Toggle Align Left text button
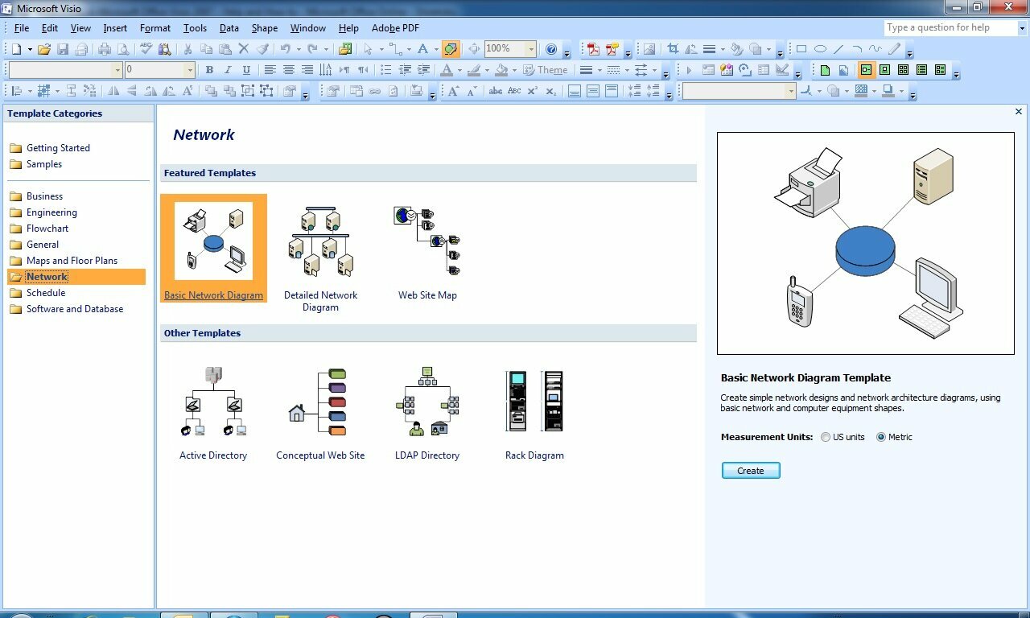 tap(270, 70)
